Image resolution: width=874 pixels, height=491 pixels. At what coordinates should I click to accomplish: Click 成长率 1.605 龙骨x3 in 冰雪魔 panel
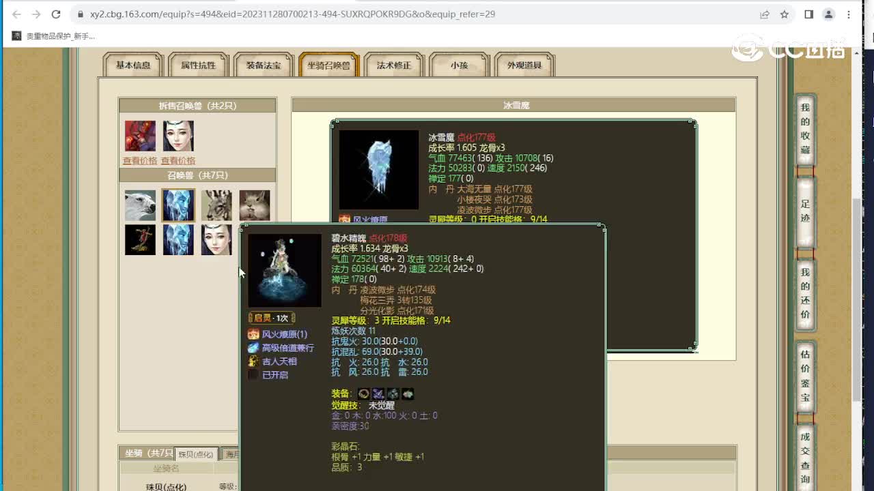[x=467, y=147]
